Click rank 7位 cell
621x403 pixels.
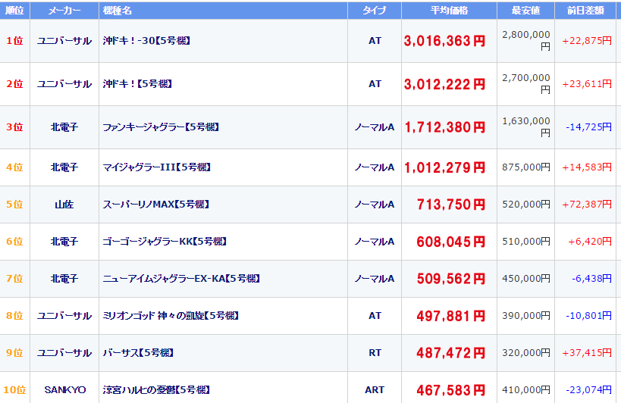[x=14, y=279]
